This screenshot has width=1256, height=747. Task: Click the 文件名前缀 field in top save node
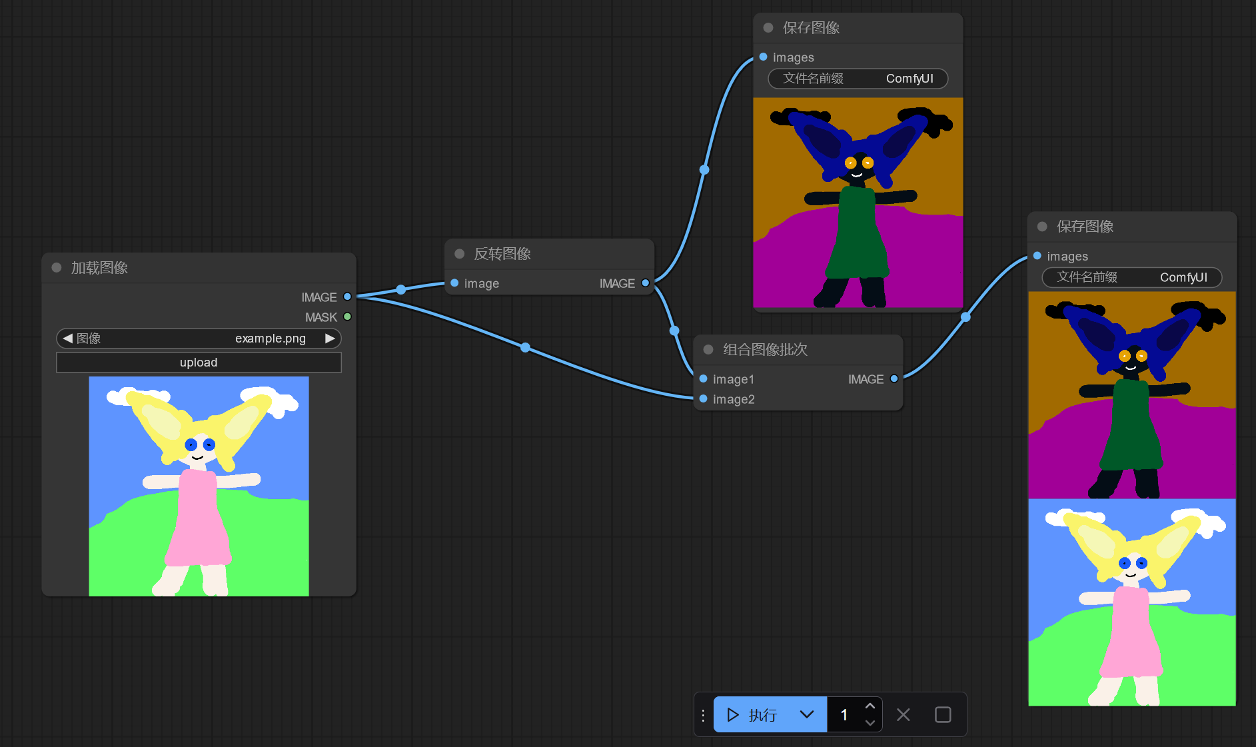point(858,79)
